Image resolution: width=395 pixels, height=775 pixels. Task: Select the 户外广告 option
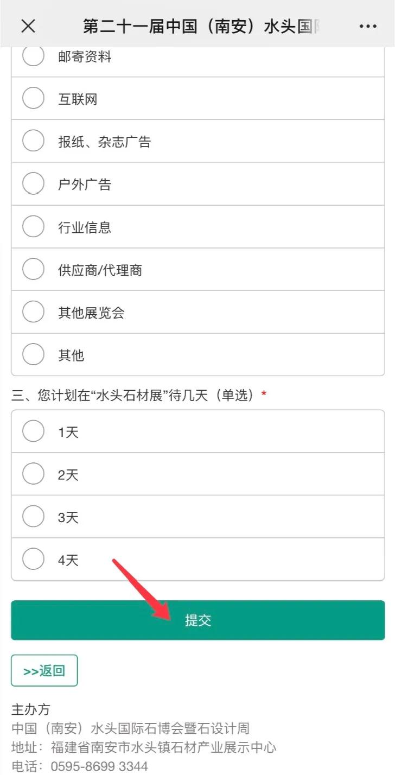[x=33, y=183]
